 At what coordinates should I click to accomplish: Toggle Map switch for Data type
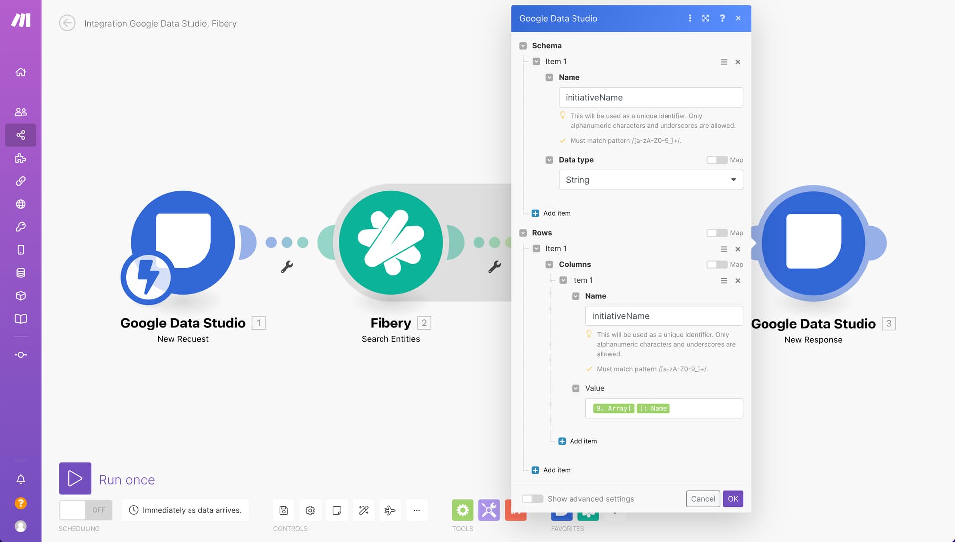tap(717, 160)
